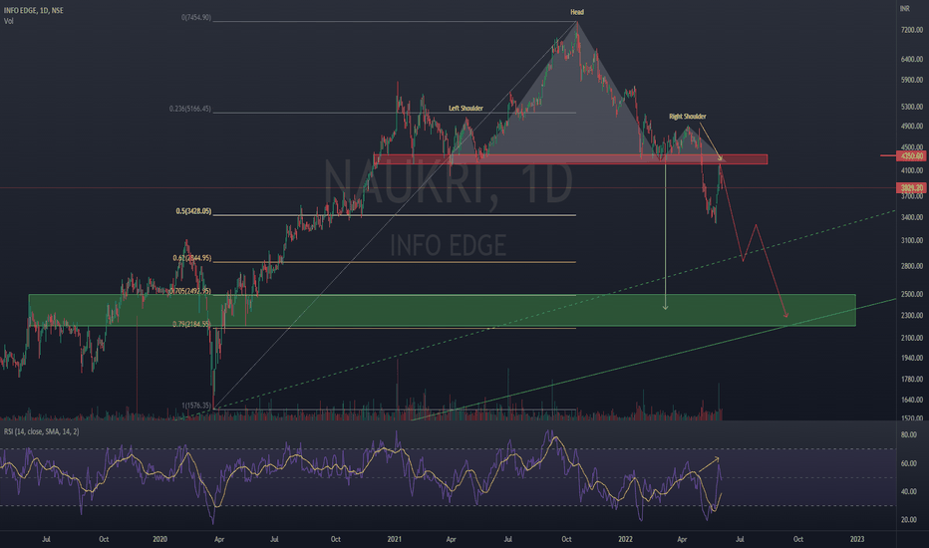Click the 2300.00 price axis label
Viewport: 929px width, 548px height.
tap(912, 316)
